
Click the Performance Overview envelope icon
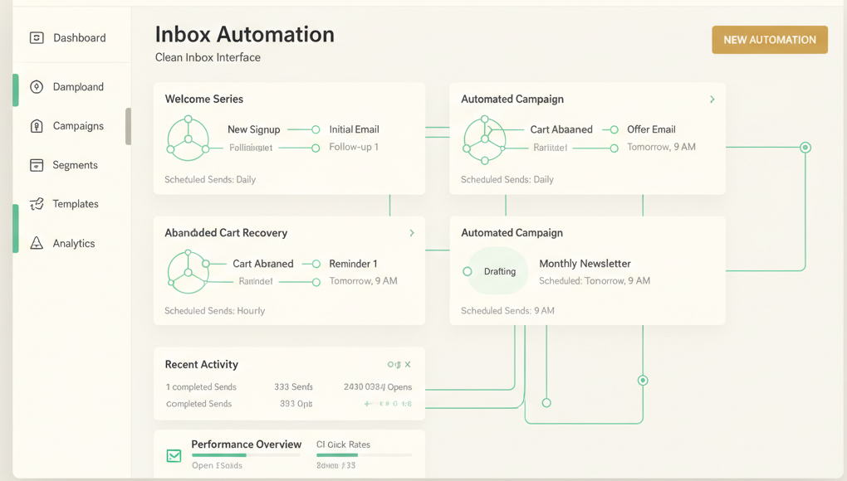[174, 455]
